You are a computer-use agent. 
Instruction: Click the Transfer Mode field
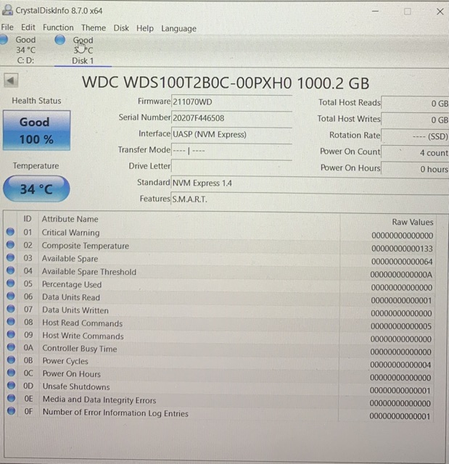231,151
